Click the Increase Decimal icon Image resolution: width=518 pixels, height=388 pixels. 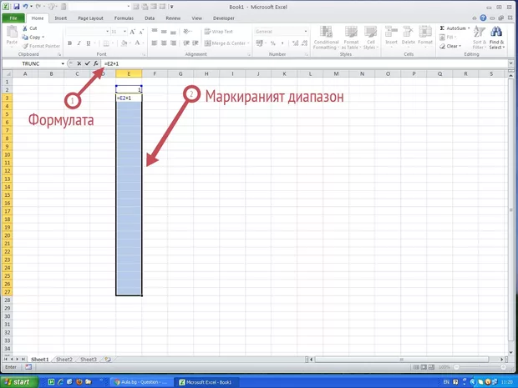point(295,43)
